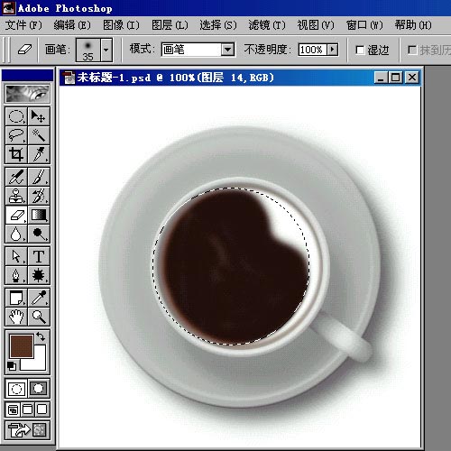Select the Eyedropper tool
This screenshot has height=451, width=451.
pyautogui.click(x=39, y=298)
